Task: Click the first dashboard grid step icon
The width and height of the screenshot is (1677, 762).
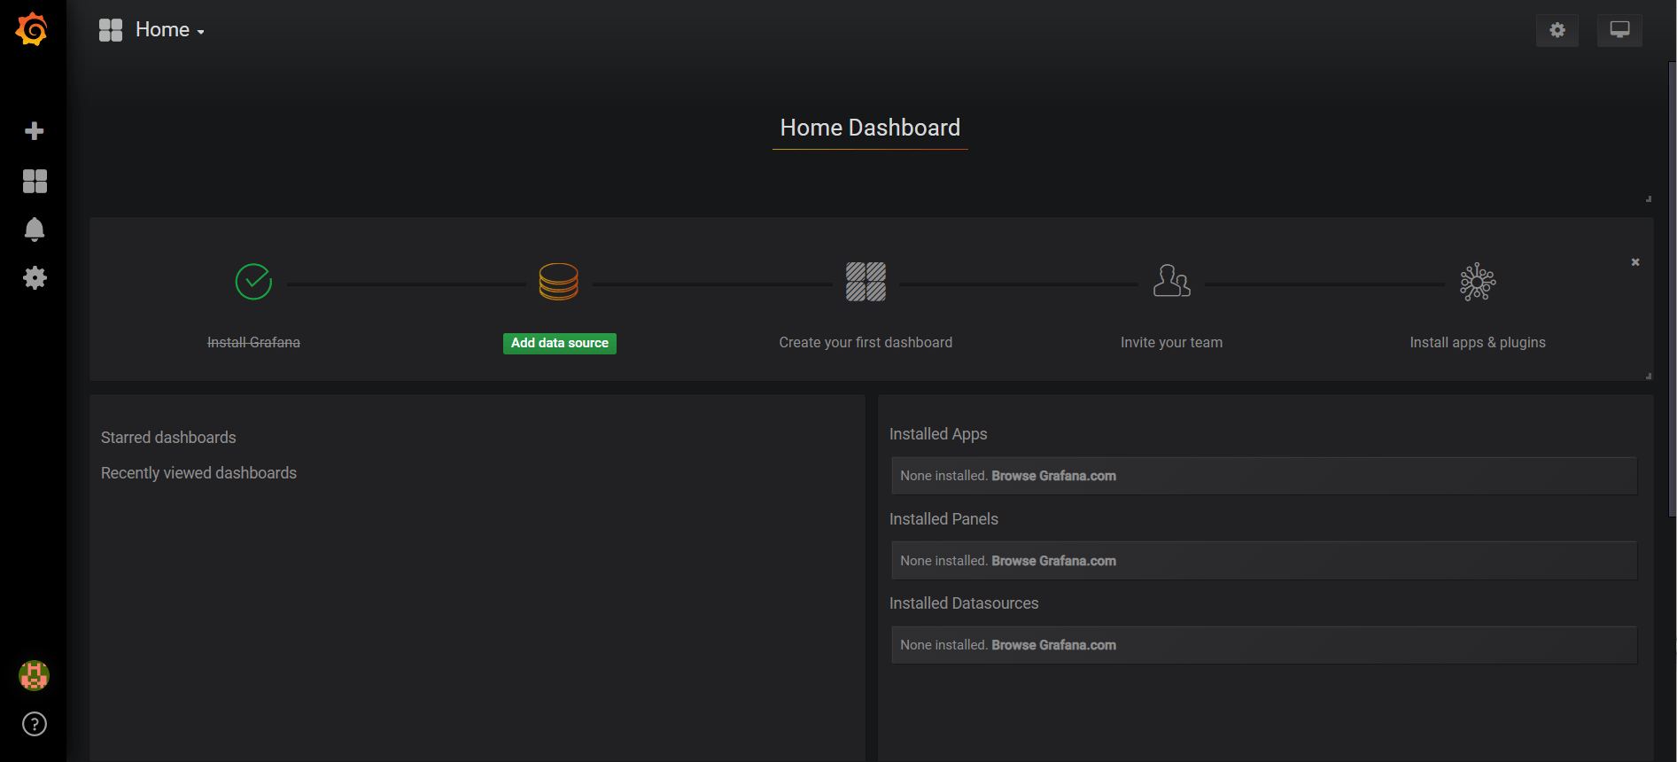Action: coord(866,282)
